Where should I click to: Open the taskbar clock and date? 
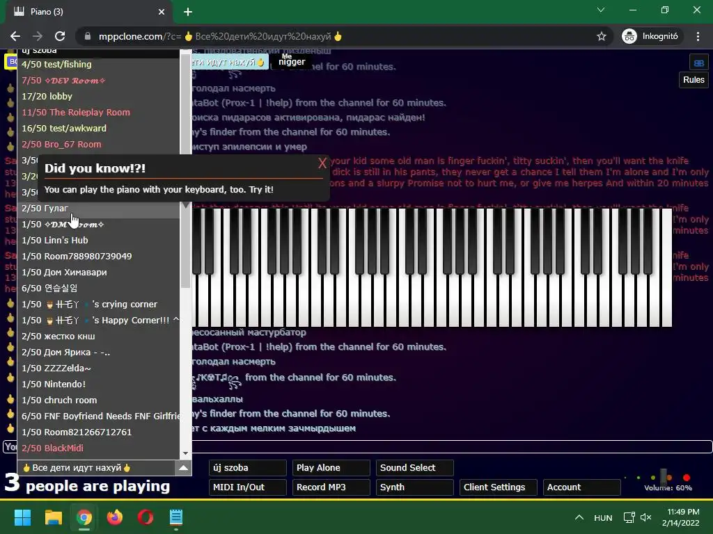[681, 517]
